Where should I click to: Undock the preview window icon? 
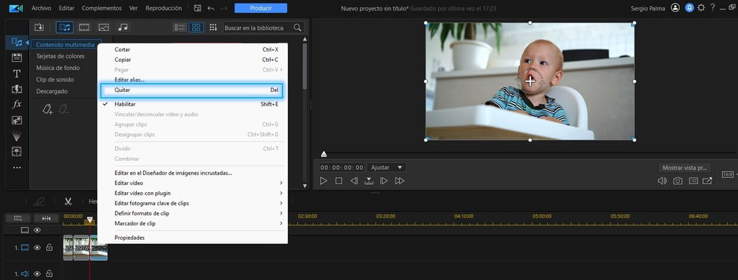708,181
